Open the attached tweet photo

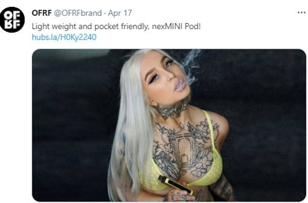click(169, 125)
